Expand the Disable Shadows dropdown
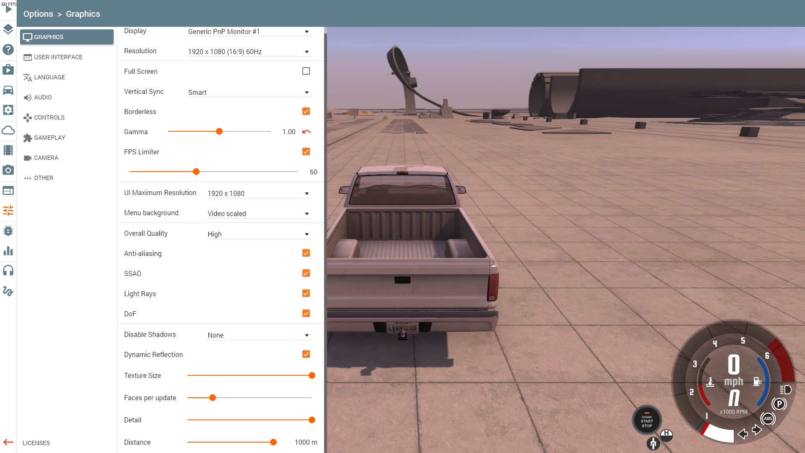805x453 pixels. [x=259, y=335]
